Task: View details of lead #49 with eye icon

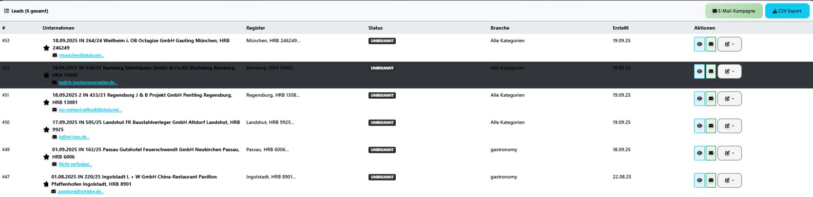Action: 699,153
